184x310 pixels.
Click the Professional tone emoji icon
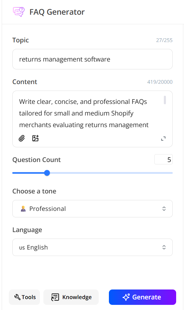tap(23, 208)
